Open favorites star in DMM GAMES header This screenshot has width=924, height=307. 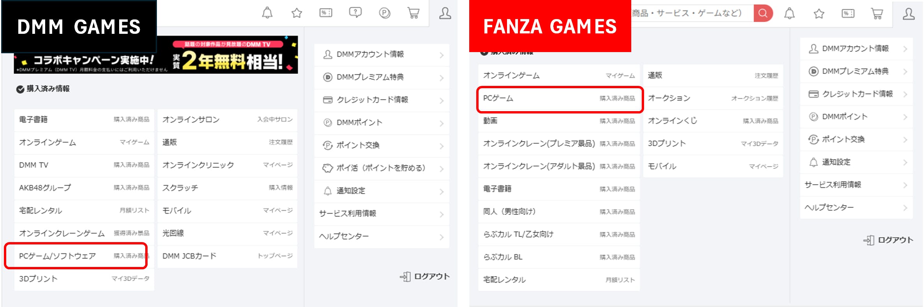[297, 13]
